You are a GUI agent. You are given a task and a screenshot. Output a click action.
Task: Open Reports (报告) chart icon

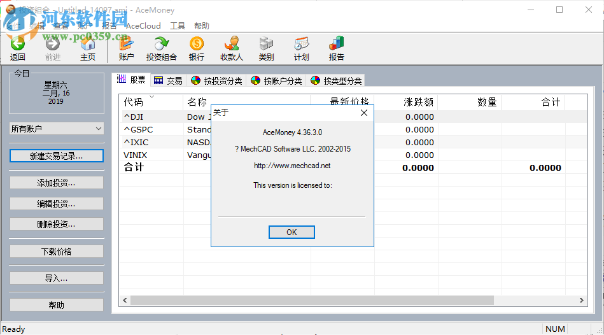pos(336,43)
